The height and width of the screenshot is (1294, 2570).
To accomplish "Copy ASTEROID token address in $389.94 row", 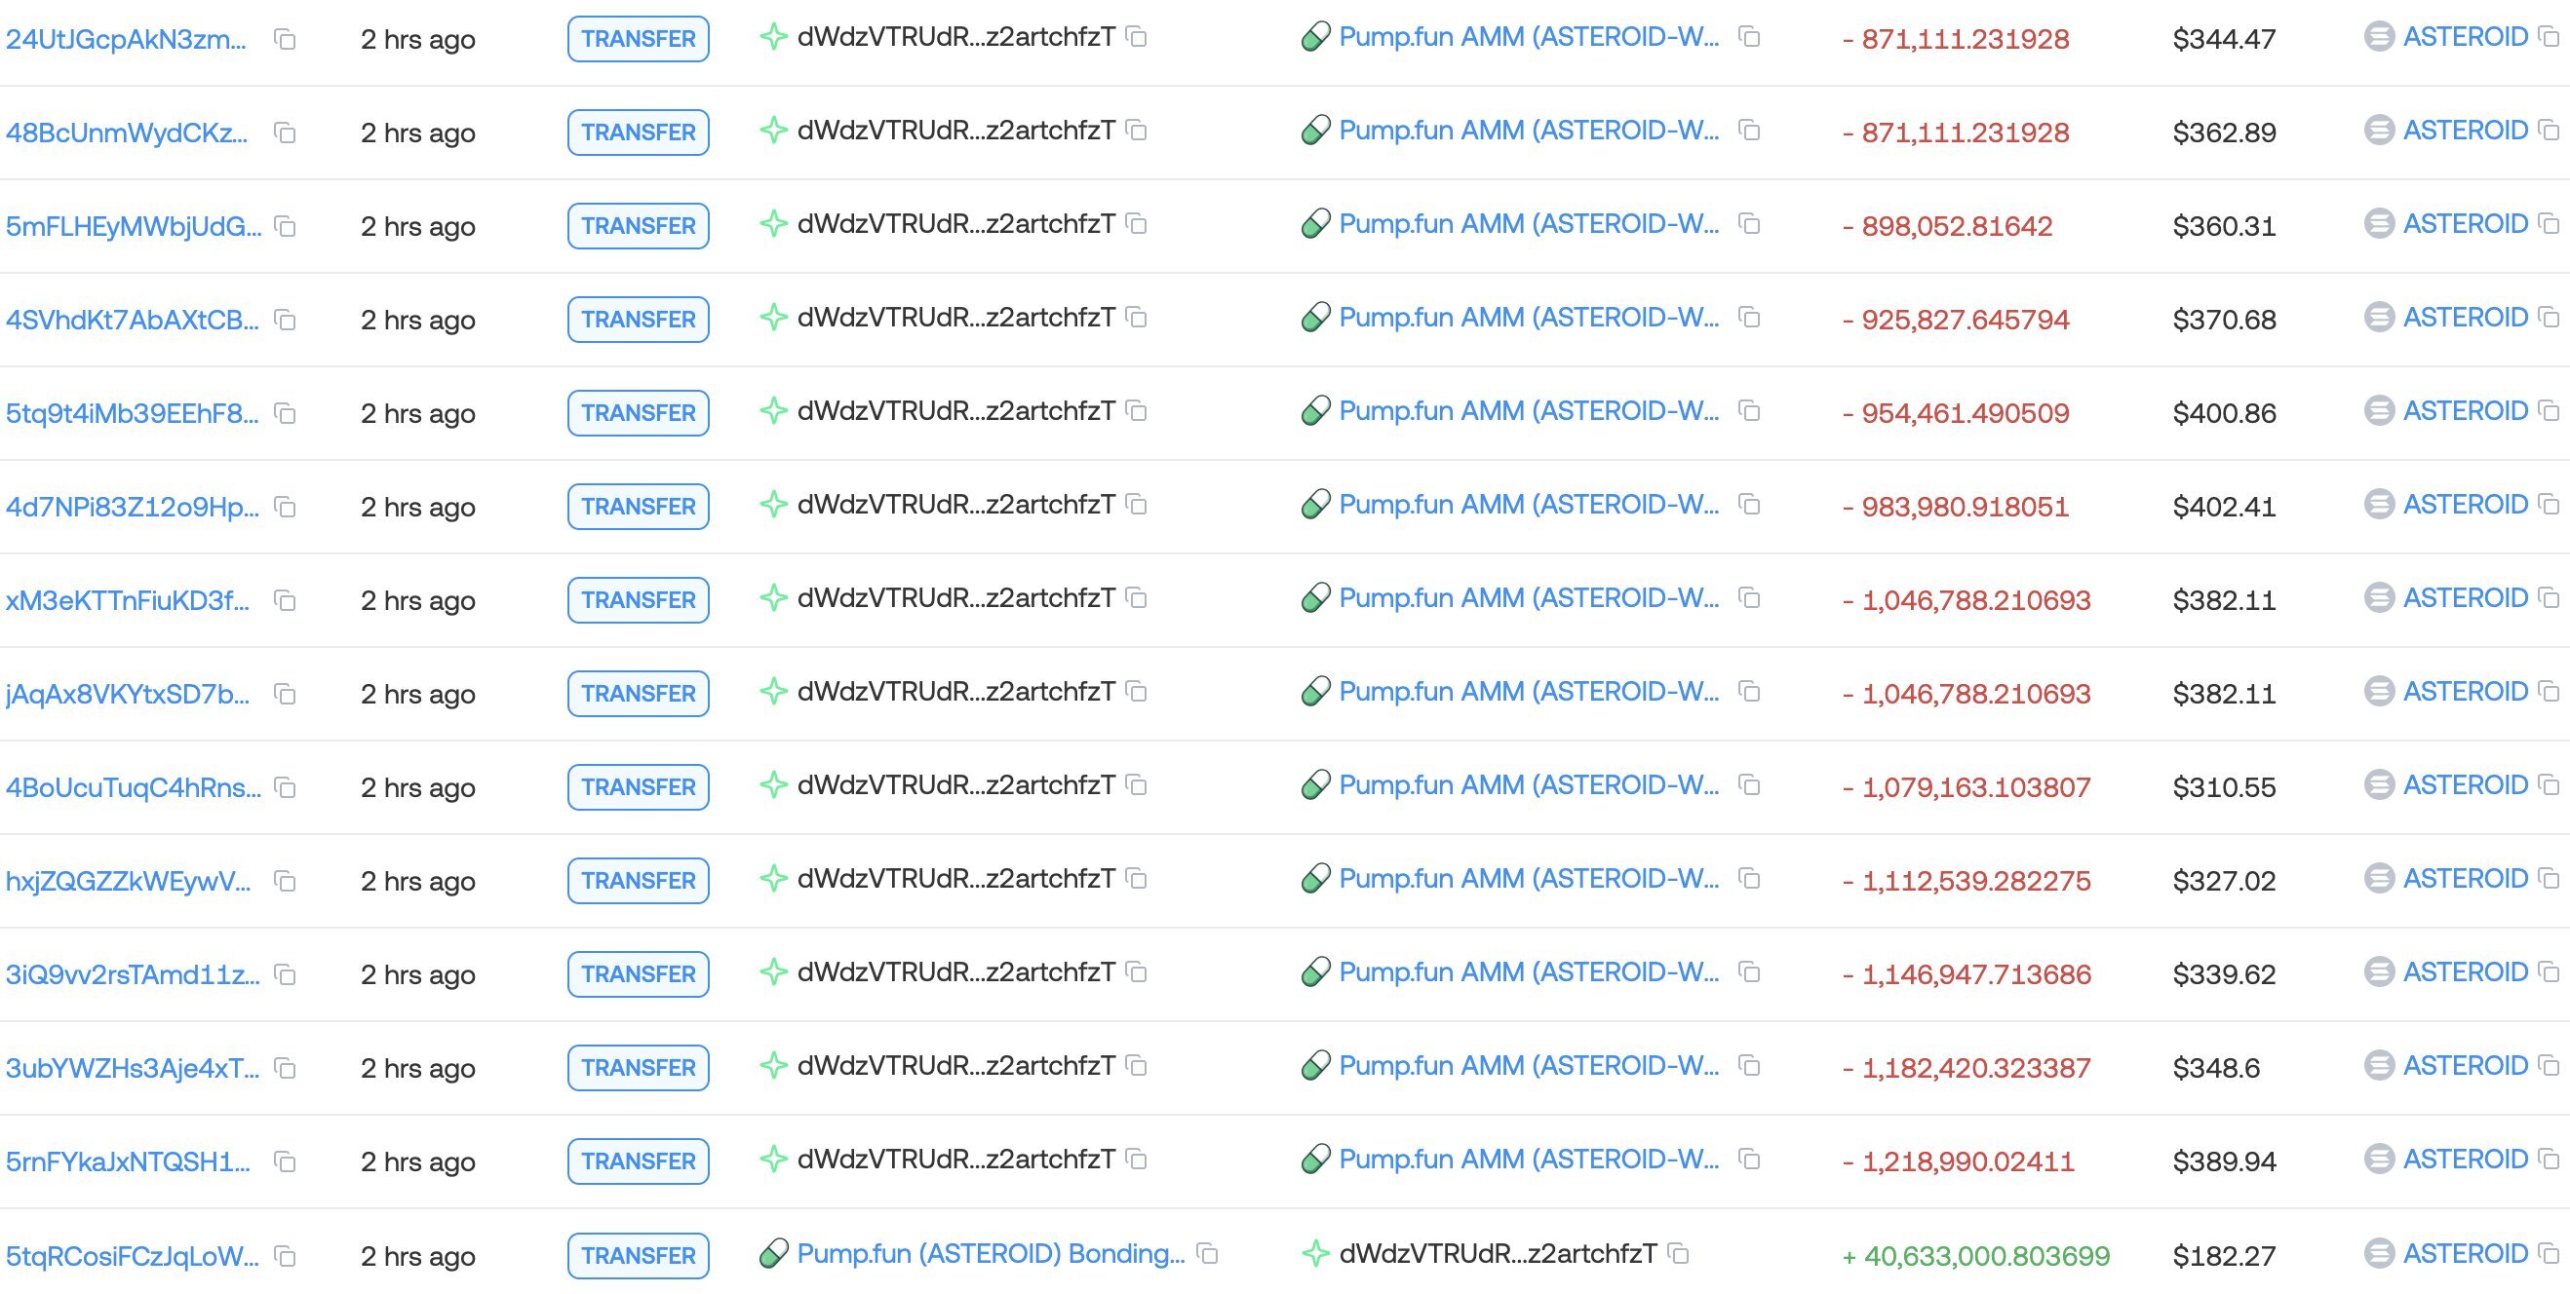I will click(2550, 1160).
